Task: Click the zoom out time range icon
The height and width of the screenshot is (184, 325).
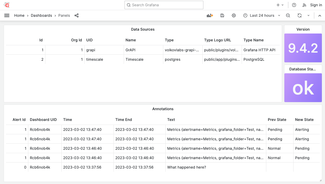Action: point(288,15)
